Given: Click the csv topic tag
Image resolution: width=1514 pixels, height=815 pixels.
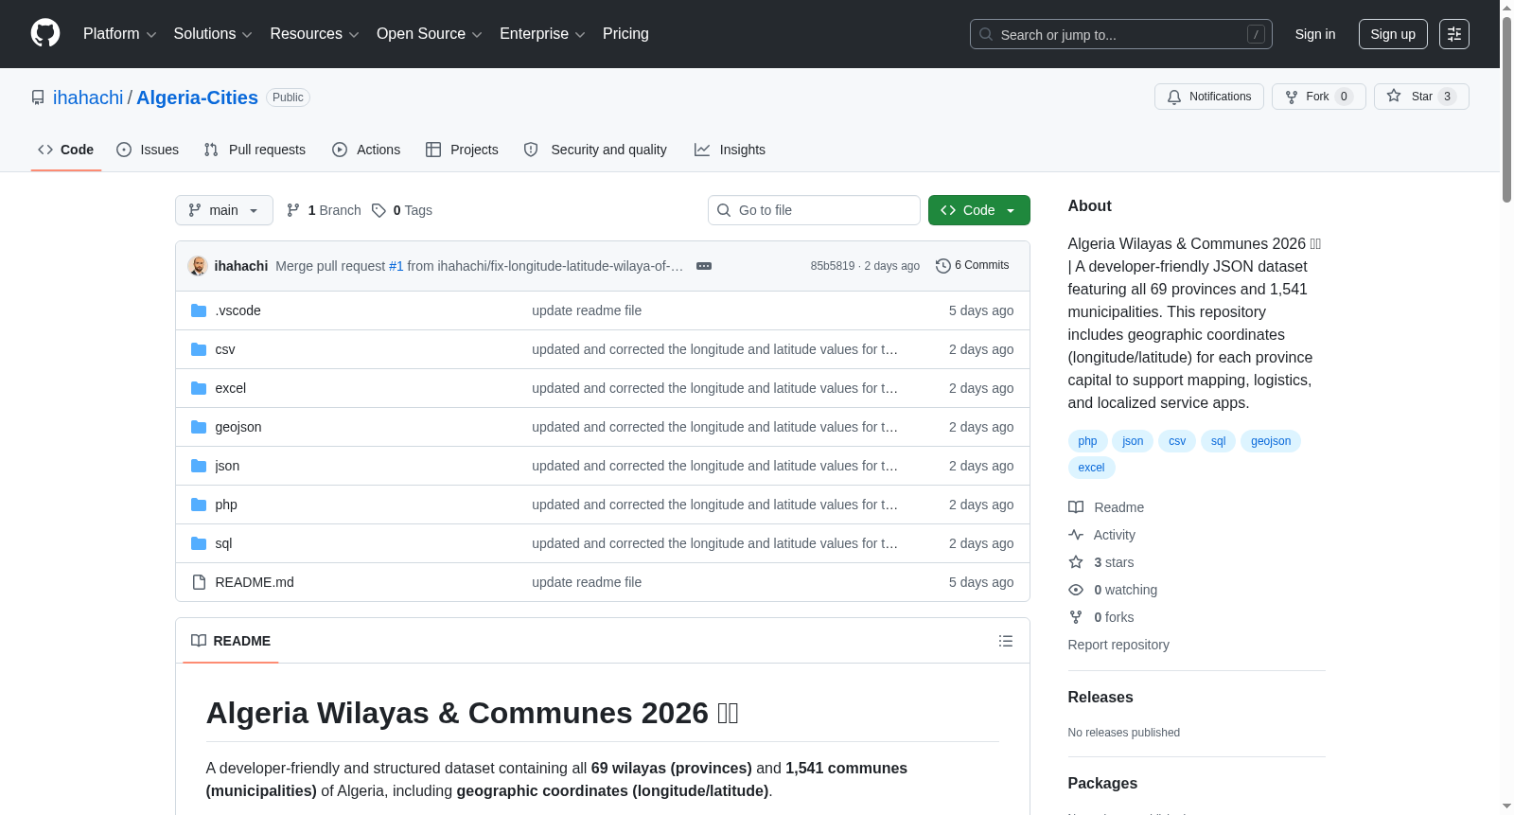Looking at the screenshot, I should (x=1177, y=441).
